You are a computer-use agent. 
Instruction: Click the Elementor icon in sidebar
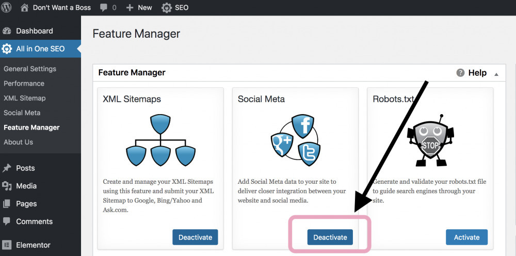[7, 245]
